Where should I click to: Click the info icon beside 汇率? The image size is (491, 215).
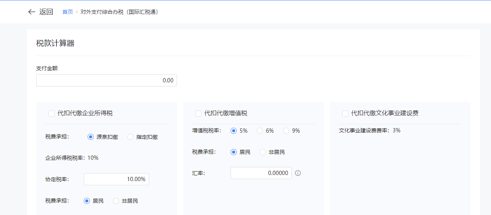(x=298, y=173)
